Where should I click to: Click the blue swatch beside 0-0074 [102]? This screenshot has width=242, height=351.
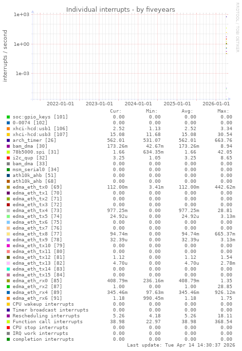[8, 123]
